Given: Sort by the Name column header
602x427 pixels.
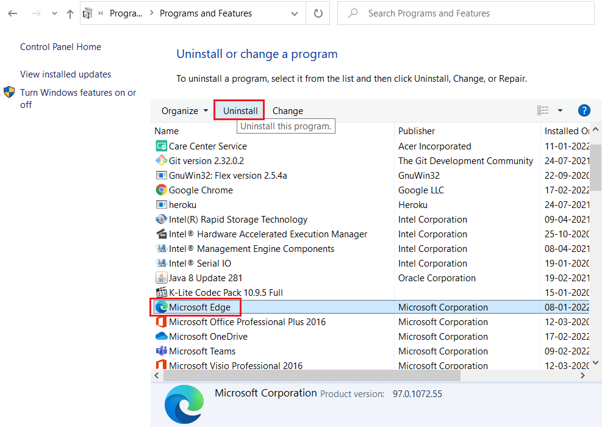Looking at the screenshot, I should click(x=167, y=131).
